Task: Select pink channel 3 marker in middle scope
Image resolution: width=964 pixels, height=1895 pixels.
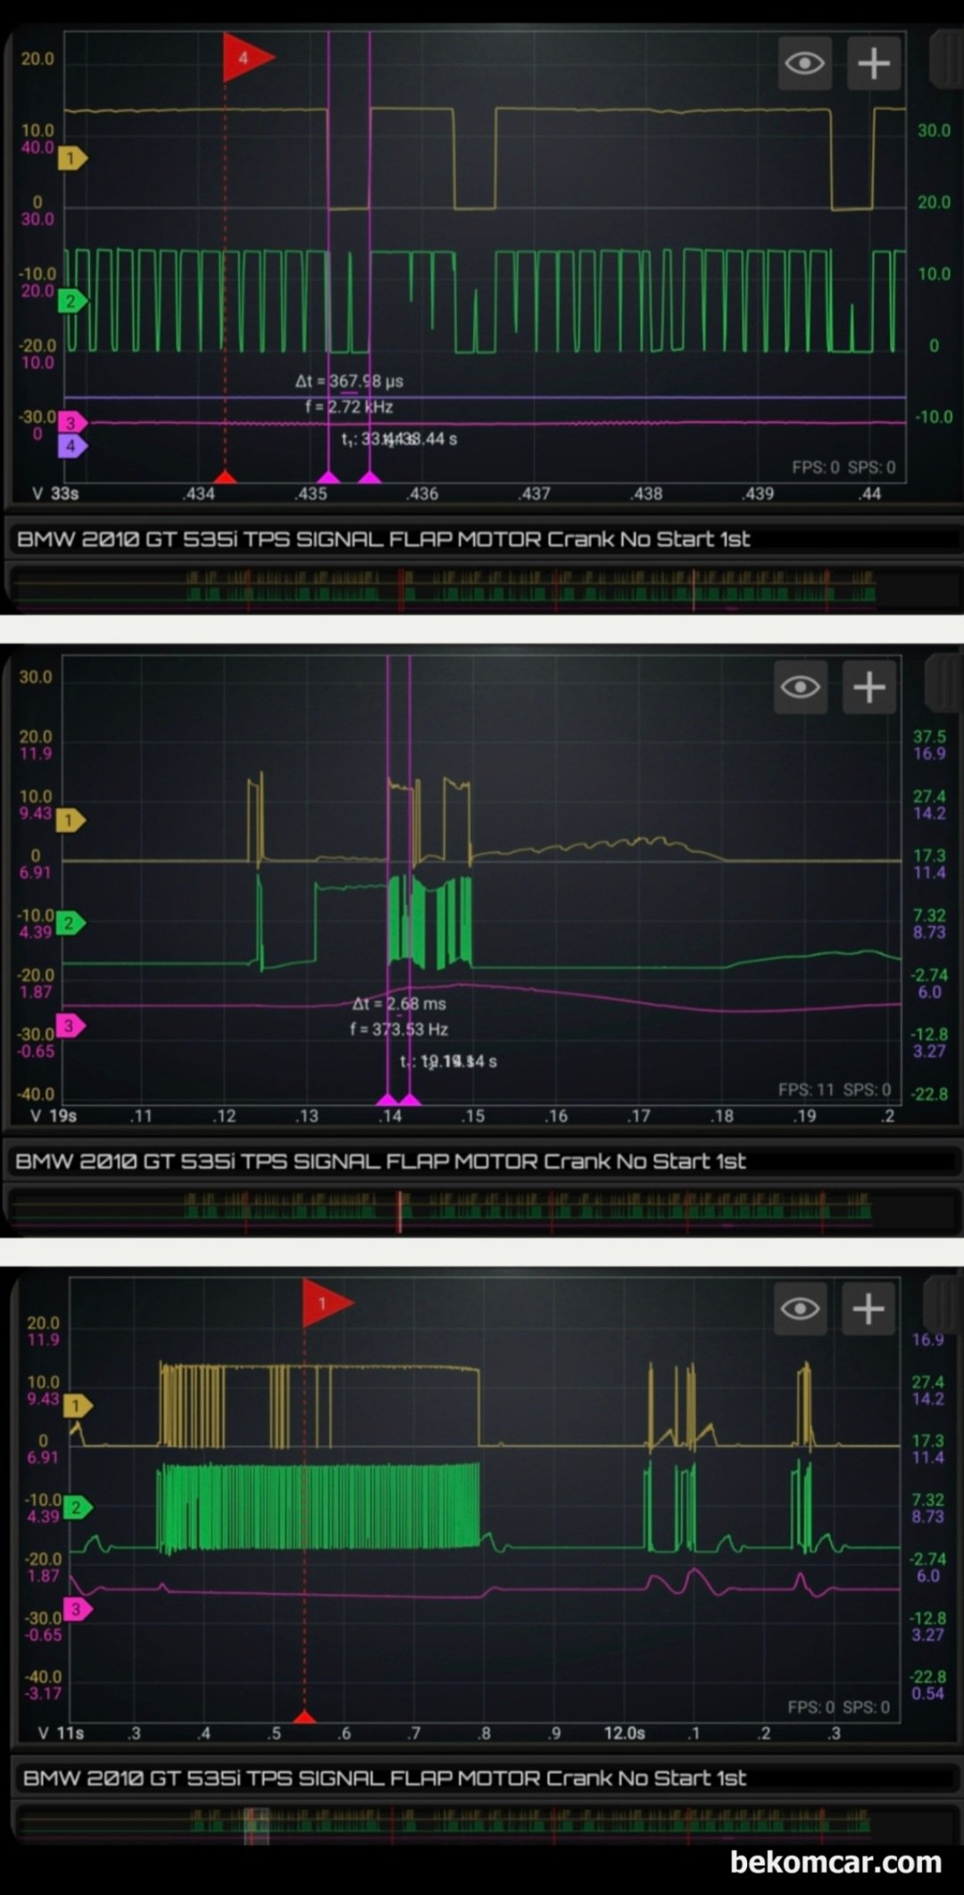Action: (71, 1026)
